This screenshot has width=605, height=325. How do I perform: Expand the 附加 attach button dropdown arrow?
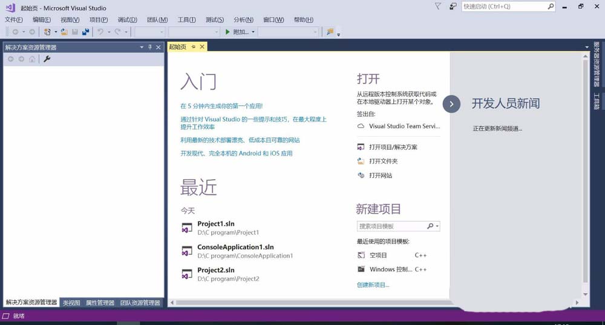tap(253, 32)
